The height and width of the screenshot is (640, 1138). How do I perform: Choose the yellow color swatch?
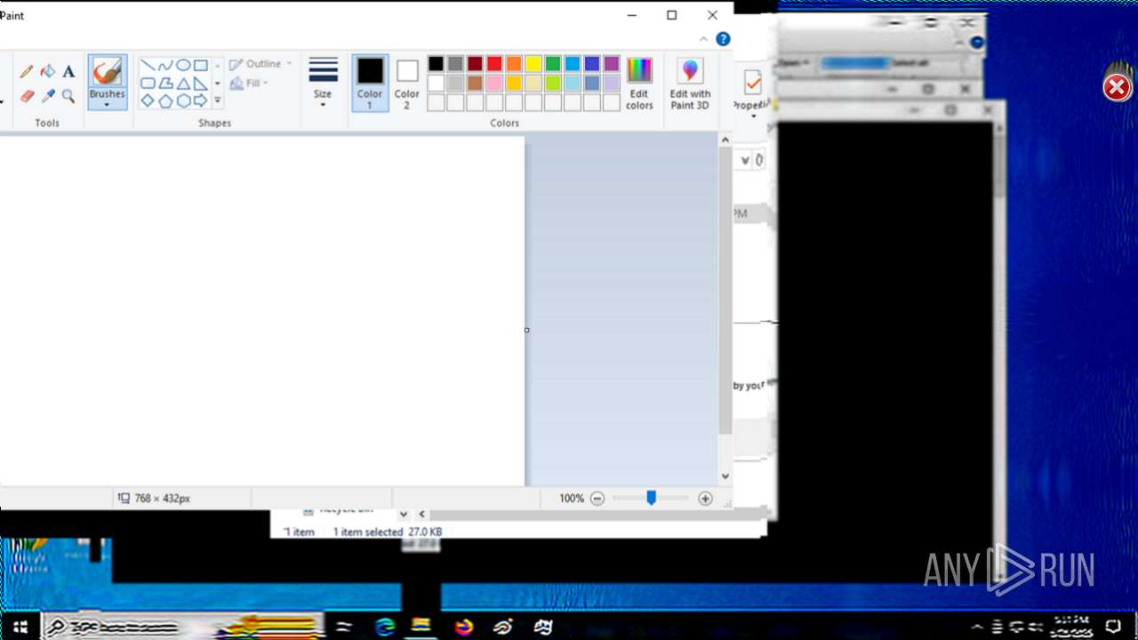click(x=533, y=64)
